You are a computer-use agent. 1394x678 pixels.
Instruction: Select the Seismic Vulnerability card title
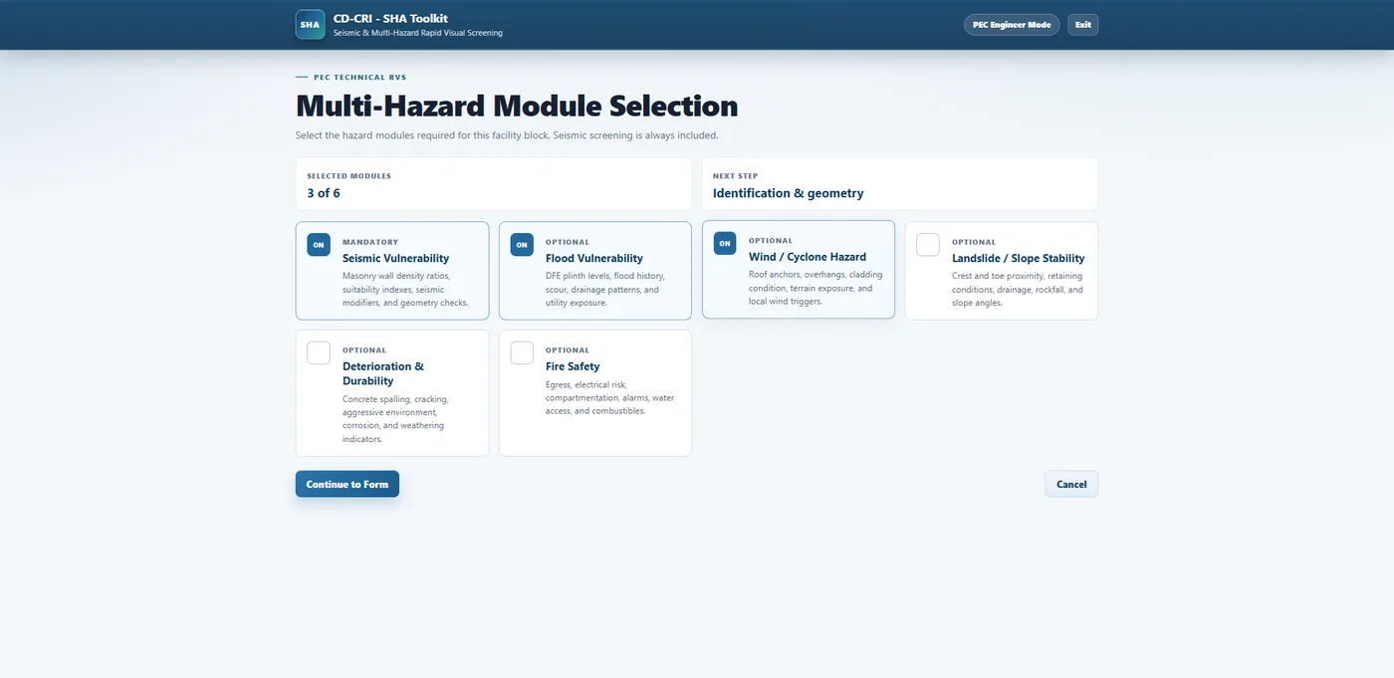pyautogui.click(x=395, y=259)
